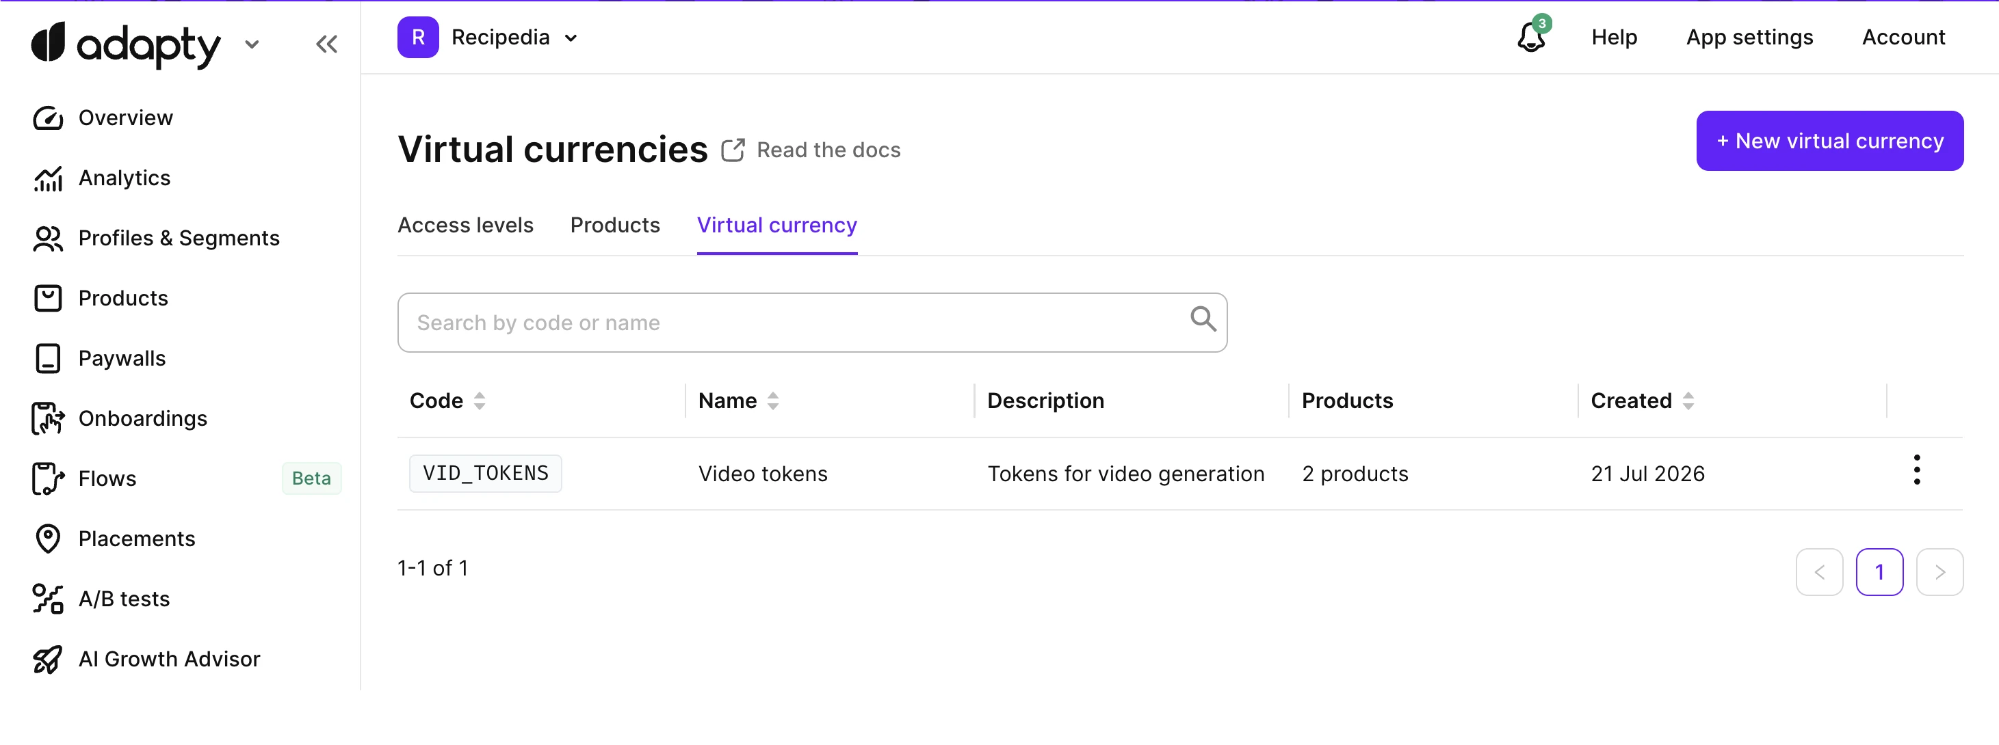
Task: Open the Profiles & Segments people icon
Action: (48, 238)
